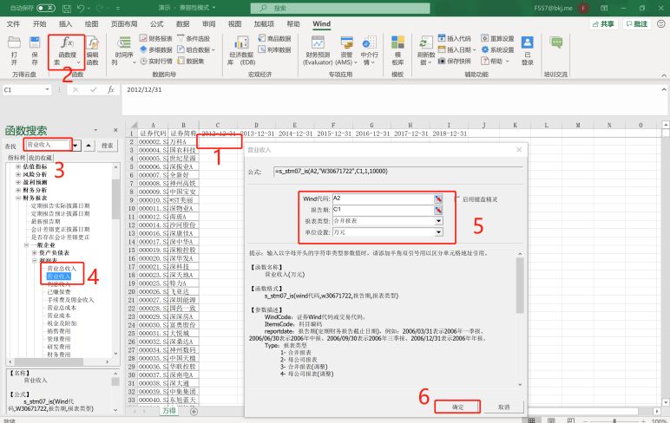Screen dimensions: 670x423
Task: Enable the 启用键盘精灵 checkbox
Action: coord(457,198)
